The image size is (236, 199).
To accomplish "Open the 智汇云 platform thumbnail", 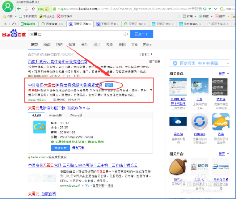I will (x=200, y=167).
